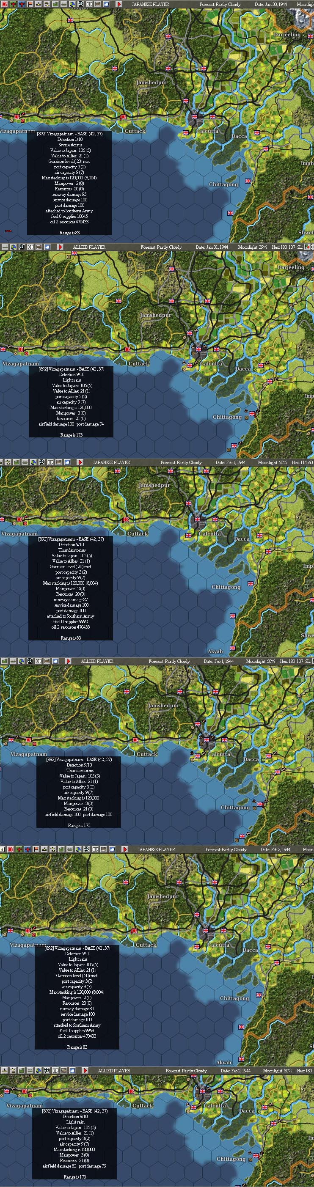This screenshot has height=1187, width=314.
Task: Click ALLIED PLAYER label on the Jan 31 bar
Action: (89, 247)
